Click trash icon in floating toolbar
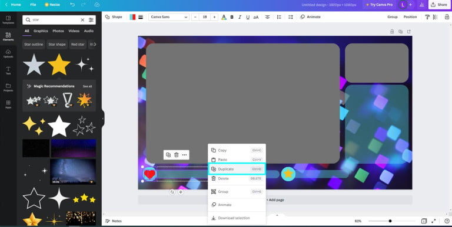Screen dimensions: 452x227 (x=177, y=155)
